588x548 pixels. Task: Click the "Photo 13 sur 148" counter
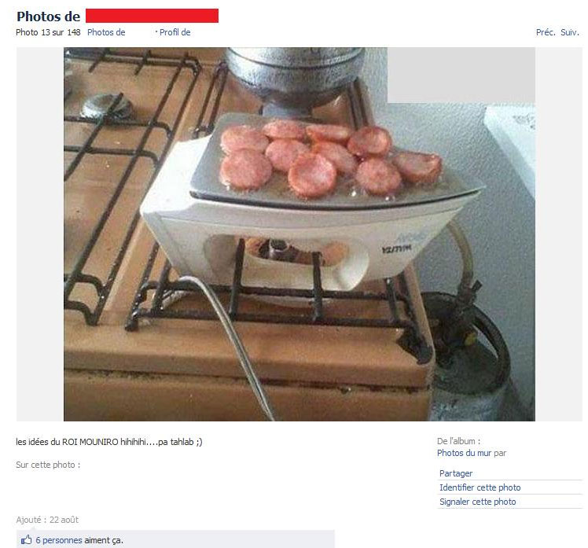pyautogui.click(x=48, y=33)
